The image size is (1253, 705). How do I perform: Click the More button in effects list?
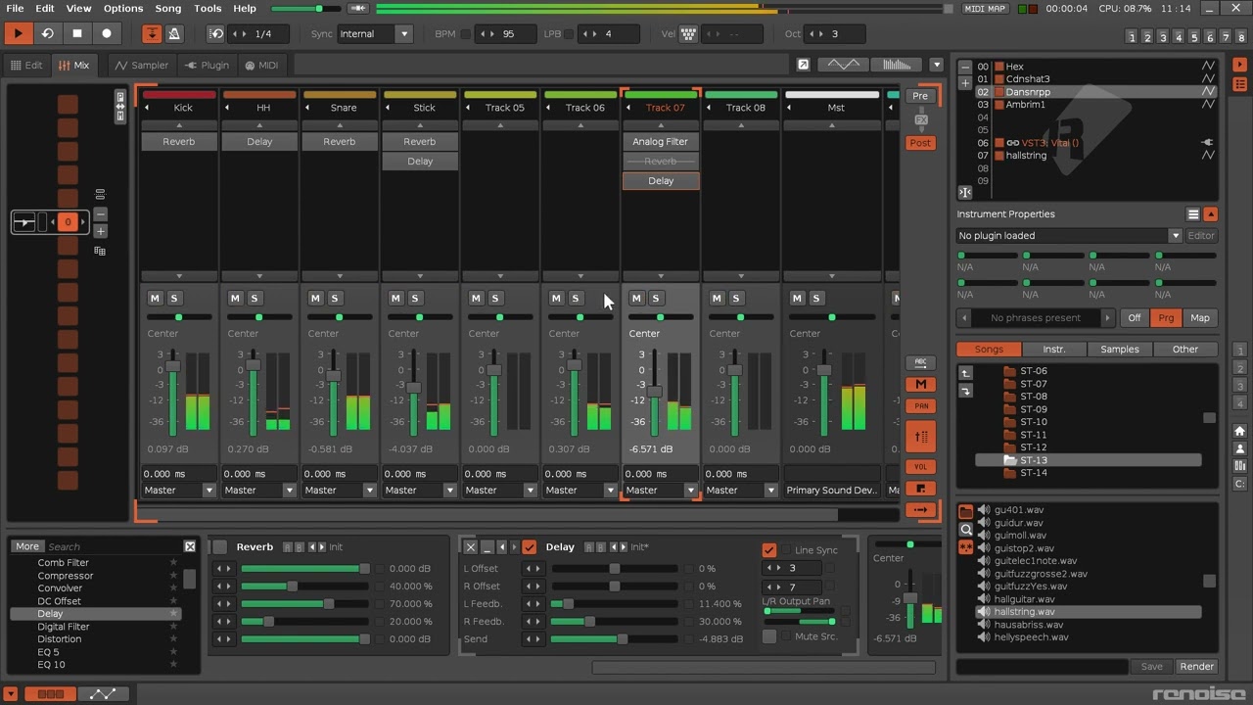tap(27, 546)
